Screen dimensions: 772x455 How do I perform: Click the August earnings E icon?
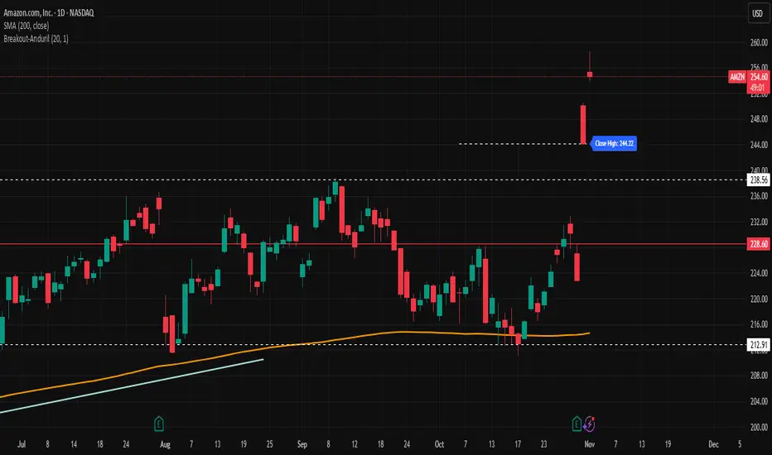[158, 424]
